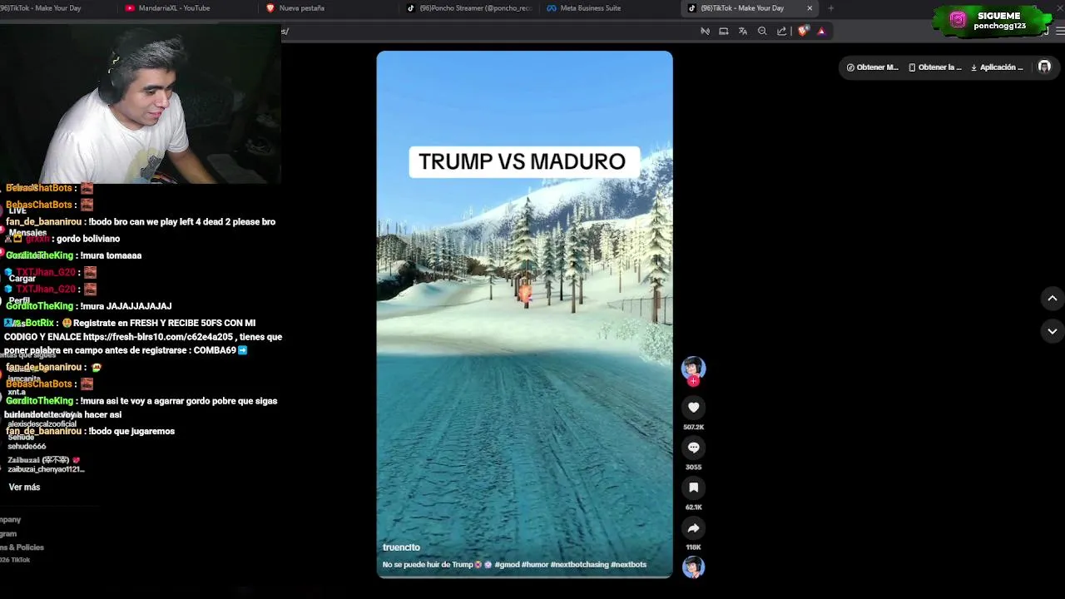
Task: Click the #humor hashtag in caption
Action: 535,565
